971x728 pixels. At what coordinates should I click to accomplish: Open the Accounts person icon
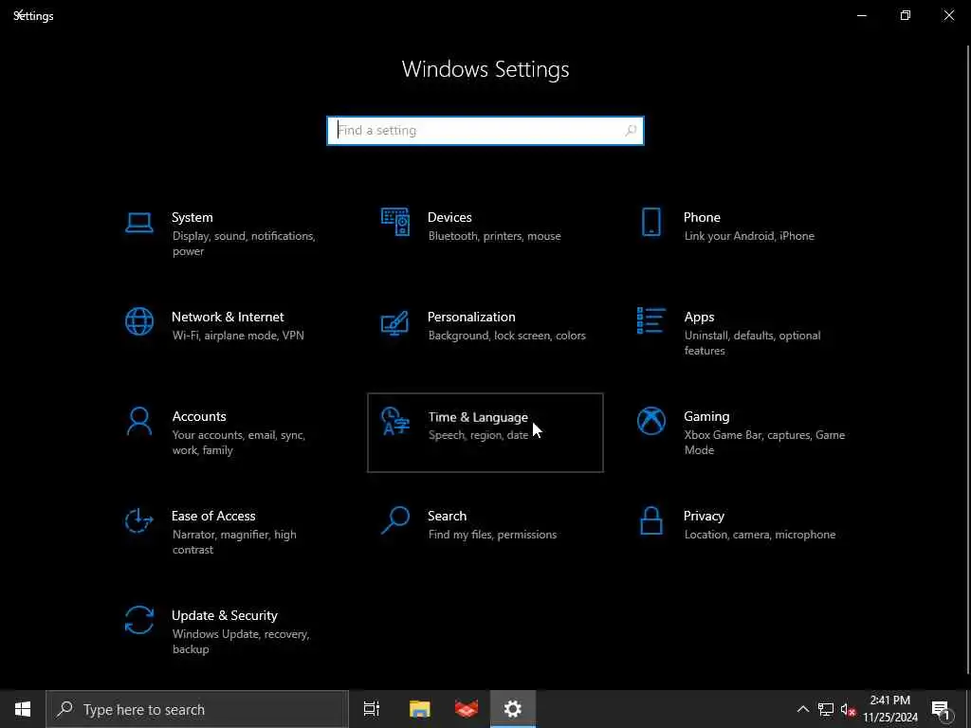point(139,422)
